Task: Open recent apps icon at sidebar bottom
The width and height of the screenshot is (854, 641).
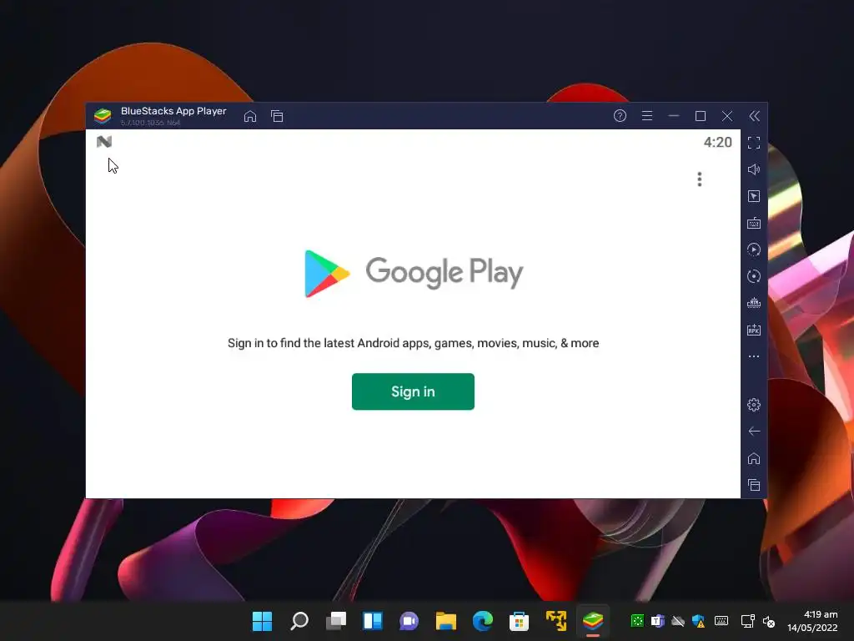Action: 754,485
